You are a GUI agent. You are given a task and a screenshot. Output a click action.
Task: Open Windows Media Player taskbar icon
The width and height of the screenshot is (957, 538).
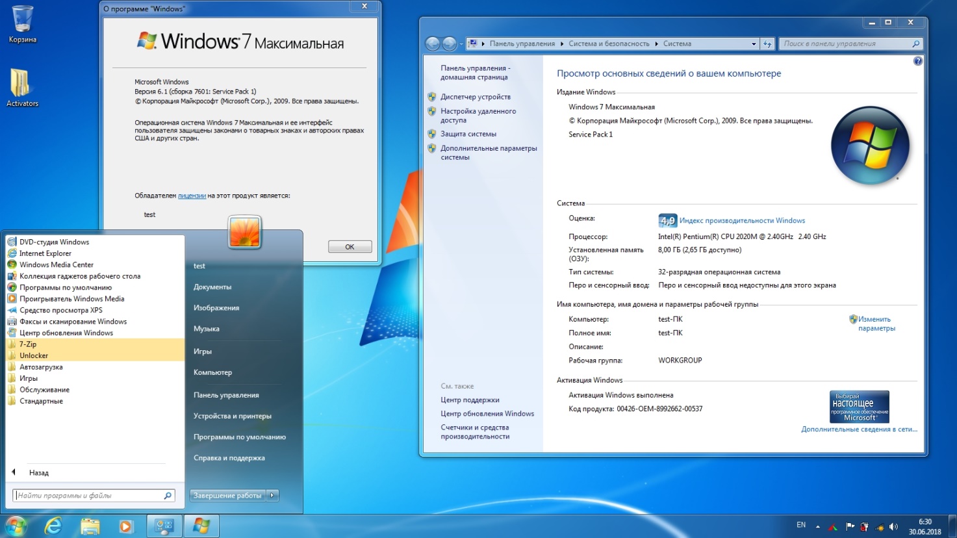point(126,526)
